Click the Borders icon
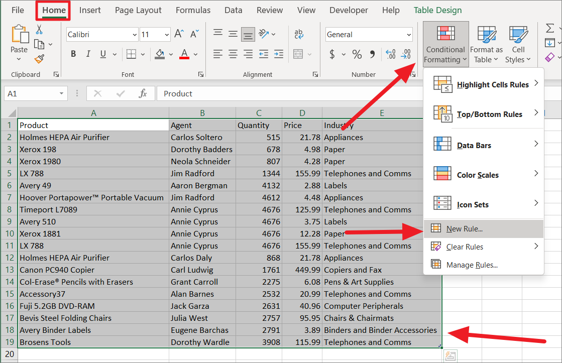Image resolution: width=562 pixels, height=363 pixels. [131, 54]
